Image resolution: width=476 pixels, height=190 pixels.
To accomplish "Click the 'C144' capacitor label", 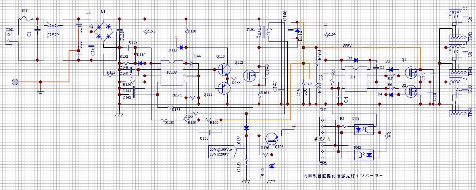I will [x=196, y=56].
